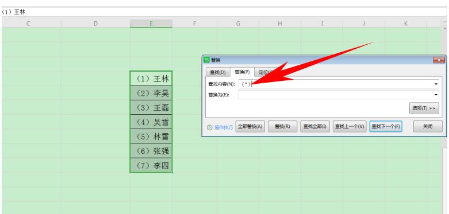Select column E header
The height and width of the screenshot is (214, 449).
coord(151,24)
